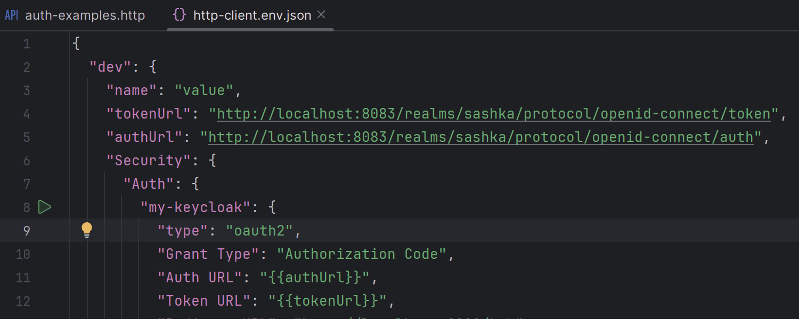The width and height of the screenshot is (799, 319).
Task: Select the http-client.env.json tab
Action: [x=252, y=15]
